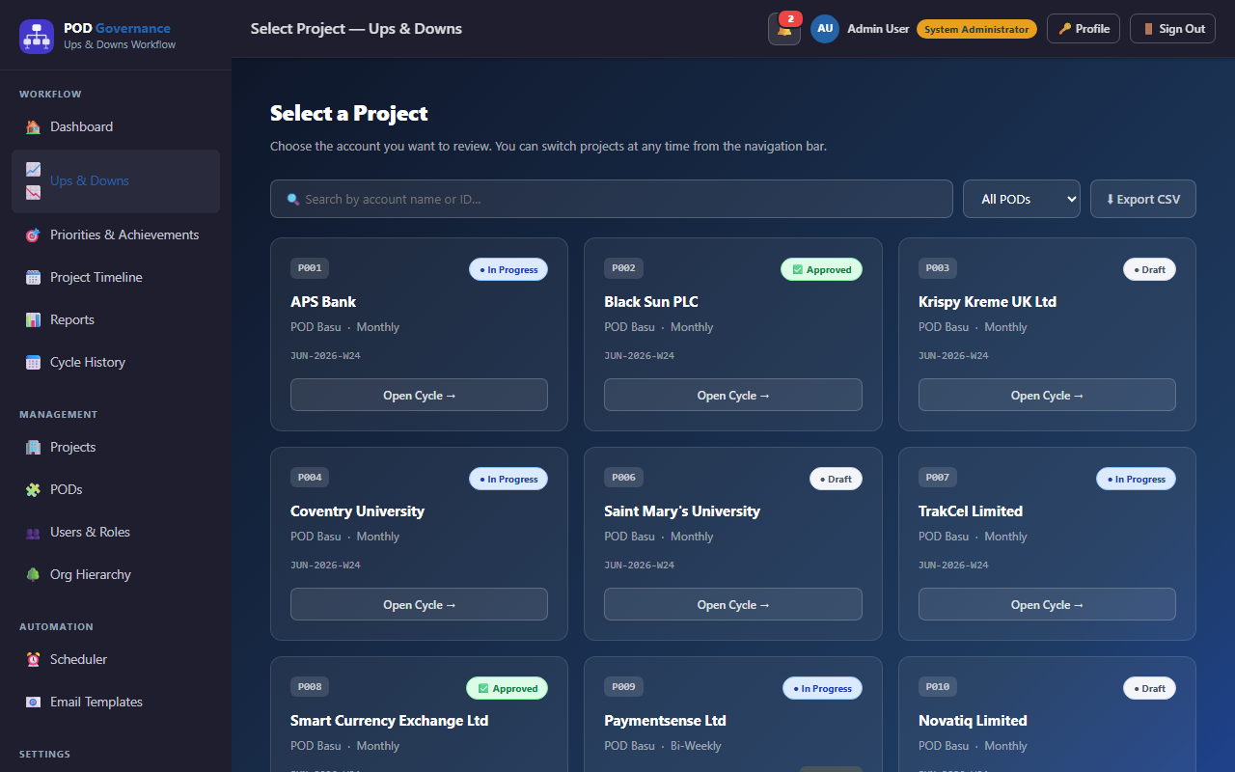
Task: Click the P007 project ID tag
Action: 938,478
